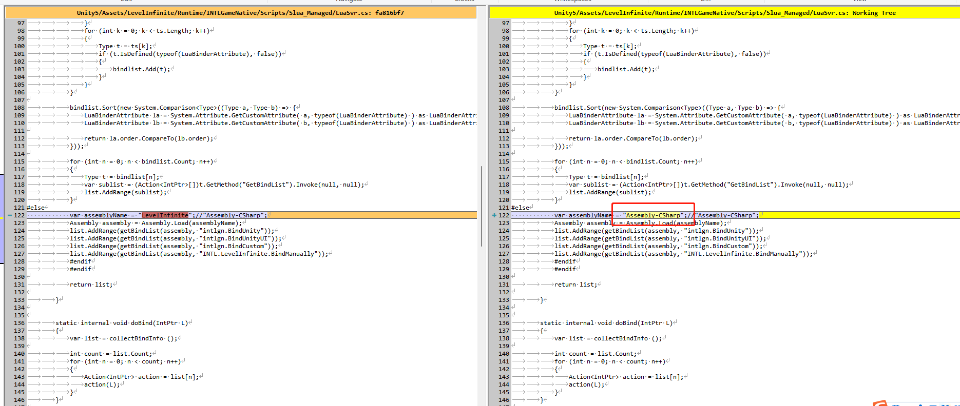Click "action(L);" in the right pane
The height and width of the screenshot is (406, 960).
[x=586, y=384]
